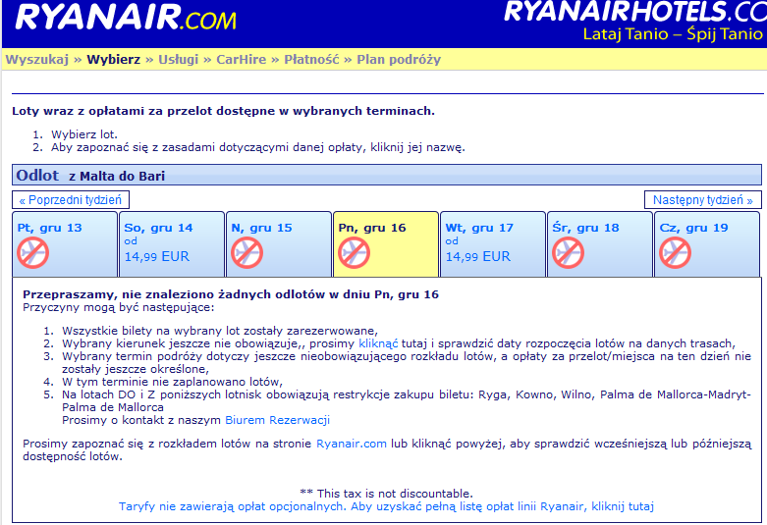The width and height of the screenshot is (767, 525).
Task: Click 14,99 EUR price on Wt, gru 17
Action: tap(478, 257)
